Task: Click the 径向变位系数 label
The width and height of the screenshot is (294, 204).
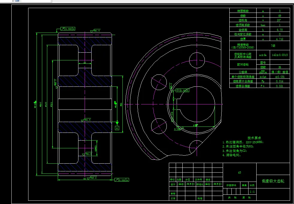Action: coord(243,34)
